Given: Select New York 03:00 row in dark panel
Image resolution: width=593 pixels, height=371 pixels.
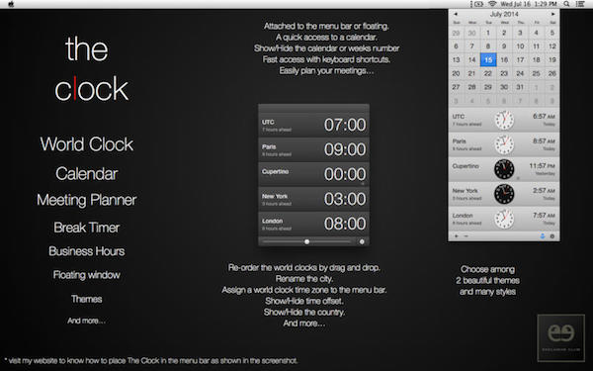Looking at the screenshot, I should [x=314, y=199].
